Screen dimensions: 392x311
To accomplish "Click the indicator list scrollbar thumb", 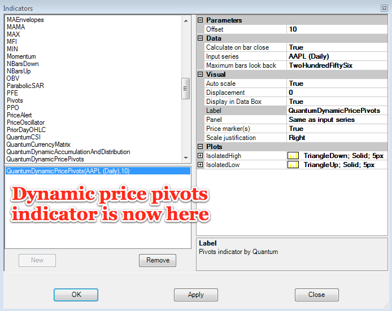I will [x=185, y=89].
